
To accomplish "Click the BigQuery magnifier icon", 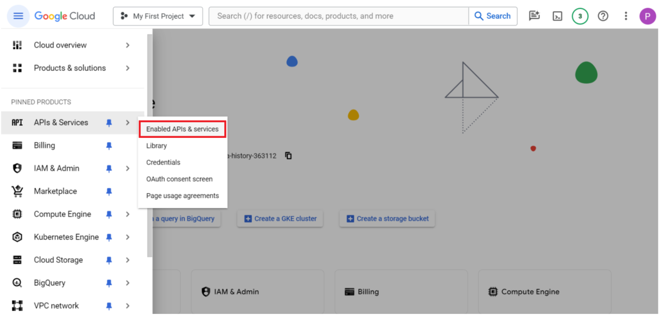I will [17, 283].
